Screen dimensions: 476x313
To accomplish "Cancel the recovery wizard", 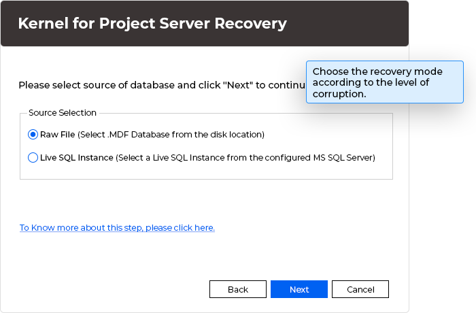I will [x=360, y=289].
